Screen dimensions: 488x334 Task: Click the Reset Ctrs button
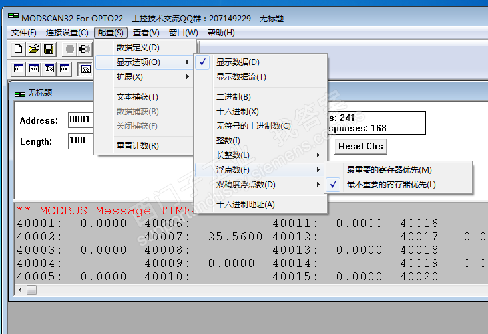[361, 147]
